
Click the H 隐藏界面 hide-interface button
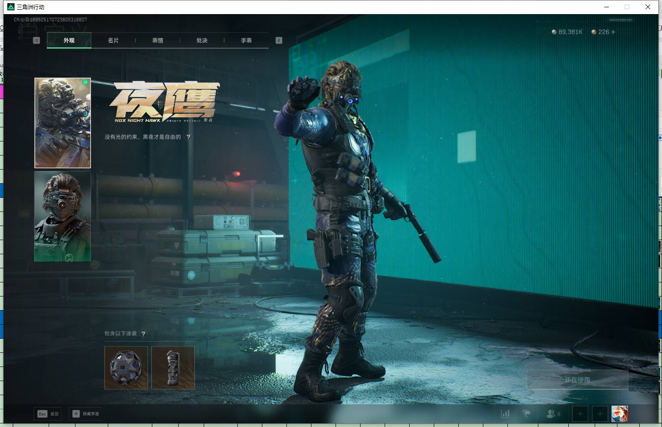tap(85, 414)
